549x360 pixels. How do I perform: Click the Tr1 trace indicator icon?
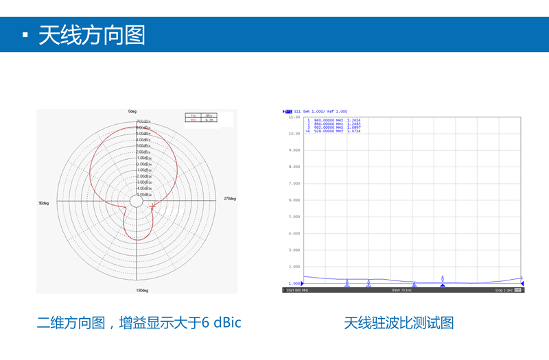288,112
